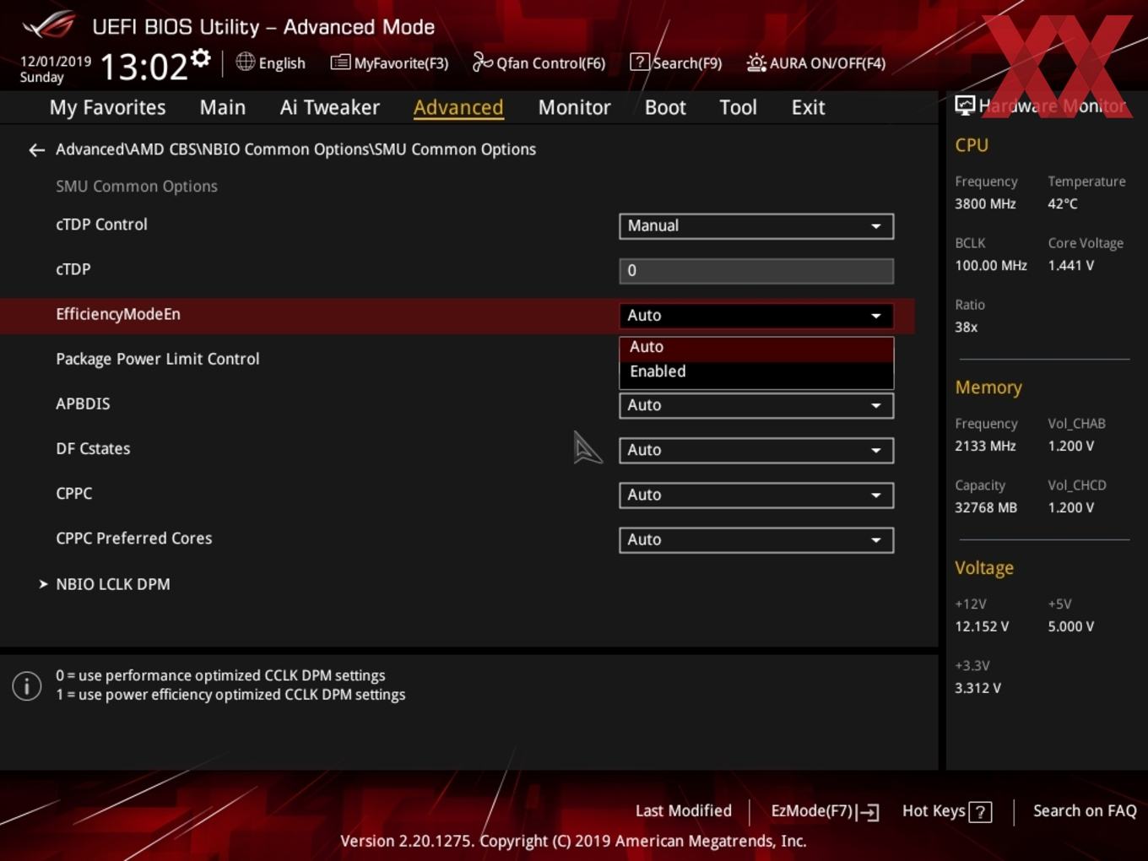The image size is (1148, 861).
Task: Select Auto in the open dropdown list
Action: [756, 347]
